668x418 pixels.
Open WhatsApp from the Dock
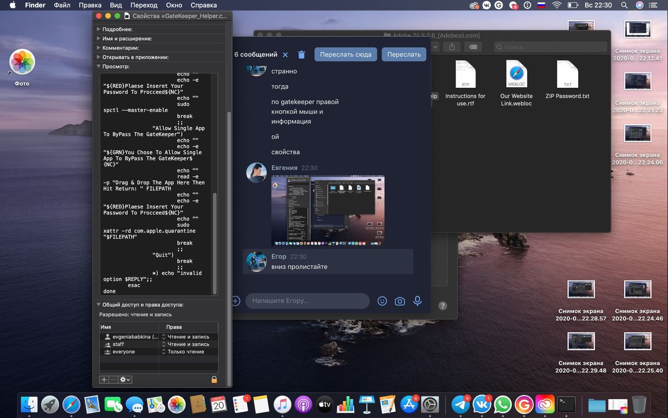[x=503, y=404]
